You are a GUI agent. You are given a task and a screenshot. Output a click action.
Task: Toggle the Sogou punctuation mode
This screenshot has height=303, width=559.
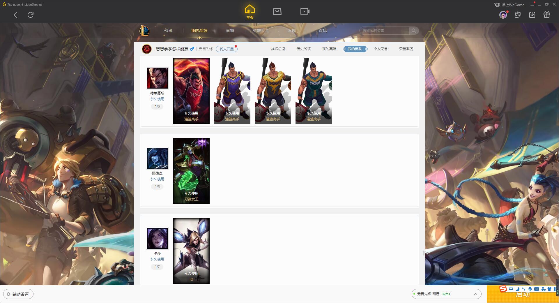523,289
